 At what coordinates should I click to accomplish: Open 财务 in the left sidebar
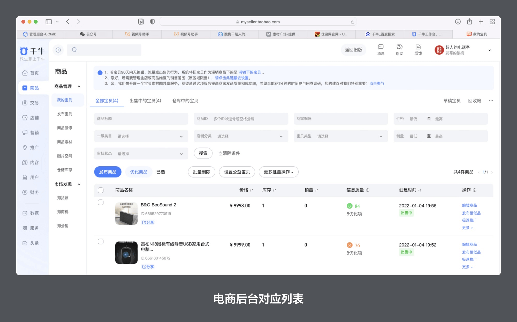31,192
